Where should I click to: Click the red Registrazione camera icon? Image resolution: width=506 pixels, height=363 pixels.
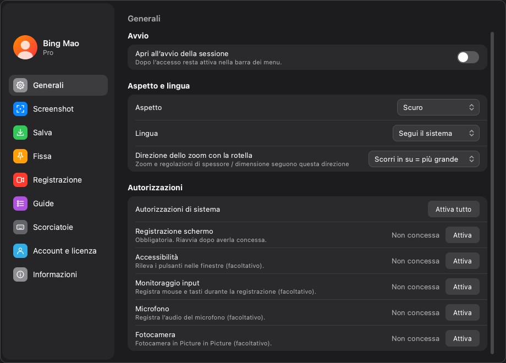click(x=20, y=180)
